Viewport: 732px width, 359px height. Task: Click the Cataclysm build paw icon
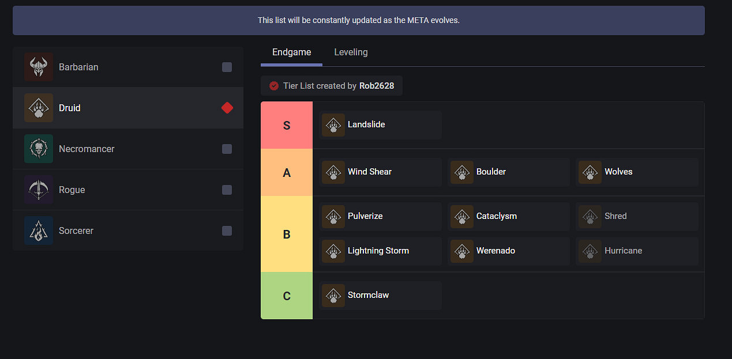462,217
